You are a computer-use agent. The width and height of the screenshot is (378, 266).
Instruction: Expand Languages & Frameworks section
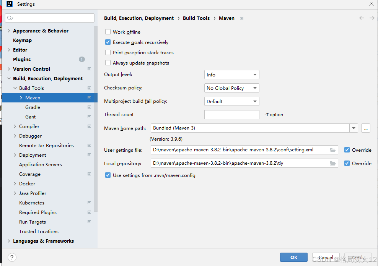pos(9,241)
